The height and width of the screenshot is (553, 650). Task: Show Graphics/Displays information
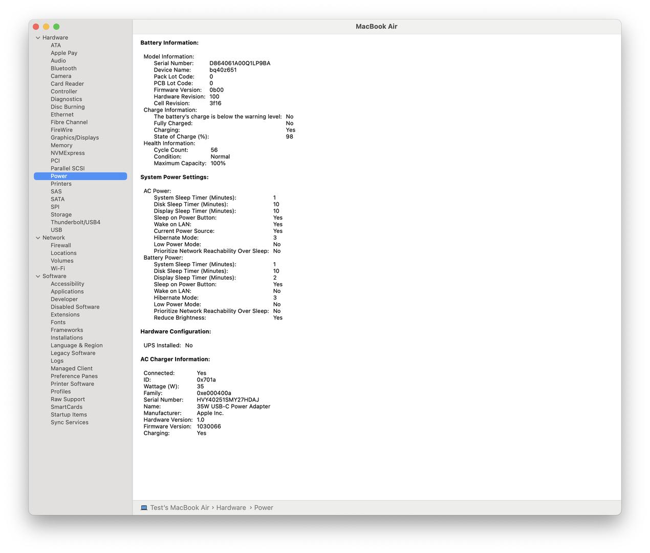[75, 138]
